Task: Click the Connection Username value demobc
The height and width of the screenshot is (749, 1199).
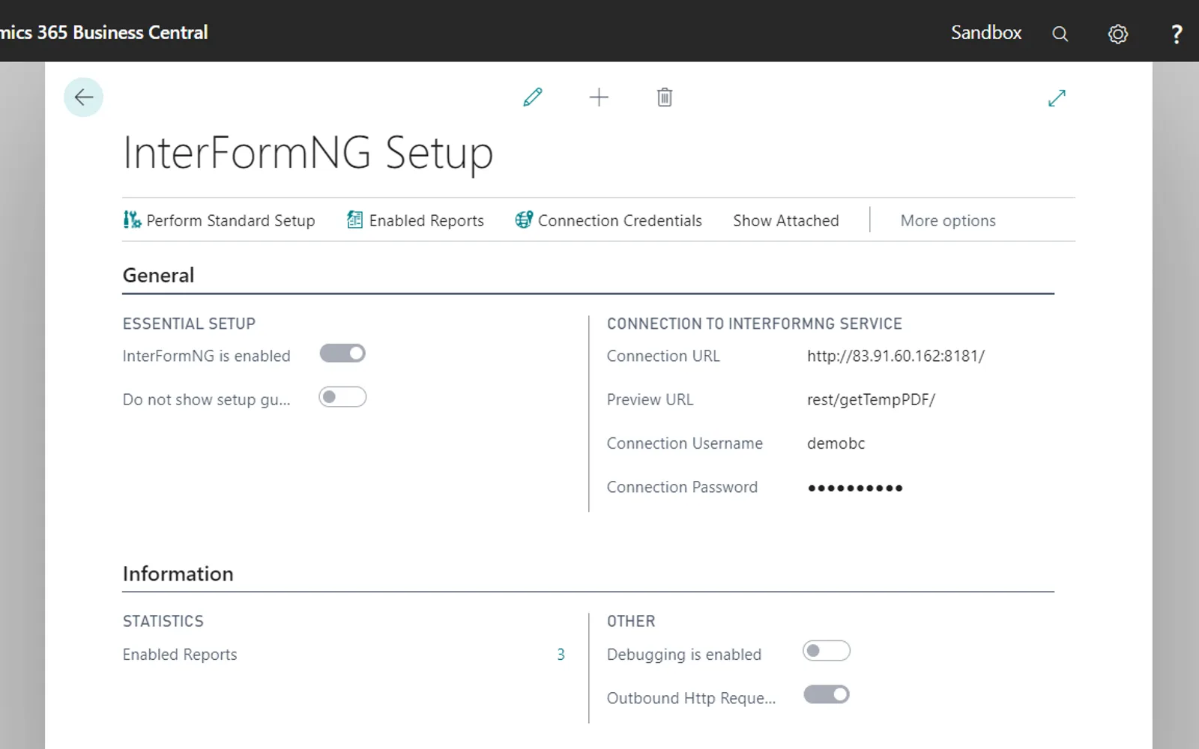Action: [x=836, y=443]
